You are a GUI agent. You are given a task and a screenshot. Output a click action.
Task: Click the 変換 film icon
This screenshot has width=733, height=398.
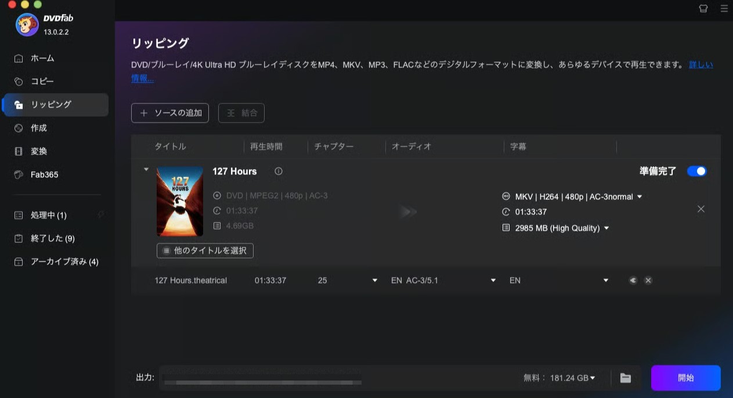[19, 151]
